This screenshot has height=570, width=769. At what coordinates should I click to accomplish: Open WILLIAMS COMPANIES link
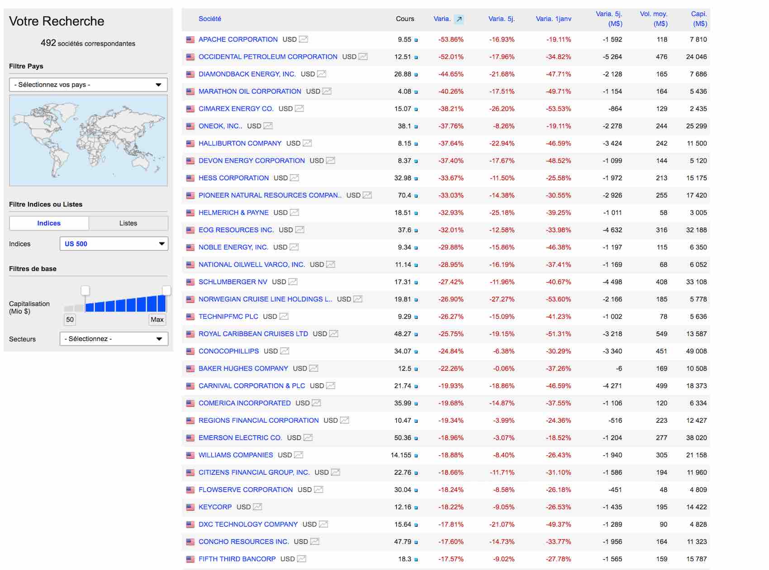(x=236, y=455)
